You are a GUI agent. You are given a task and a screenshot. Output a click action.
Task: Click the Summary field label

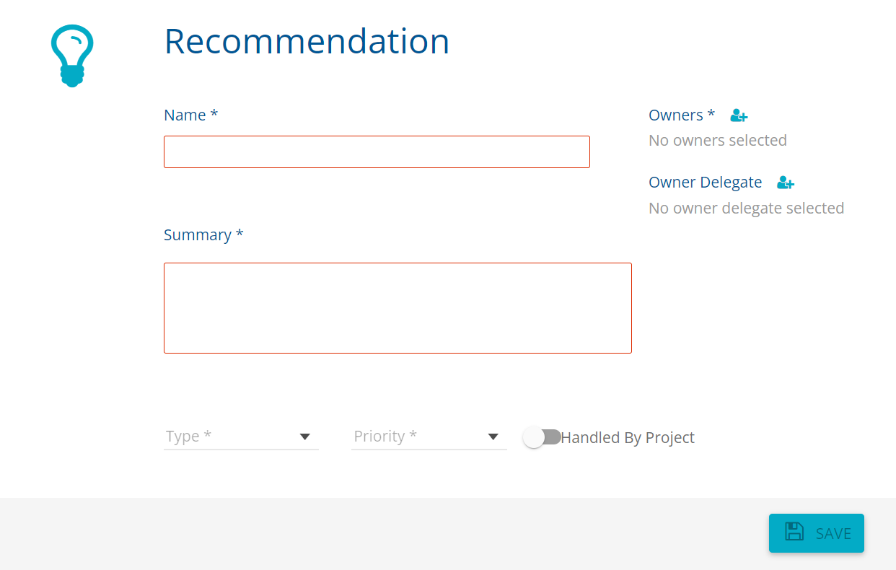(x=203, y=235)
